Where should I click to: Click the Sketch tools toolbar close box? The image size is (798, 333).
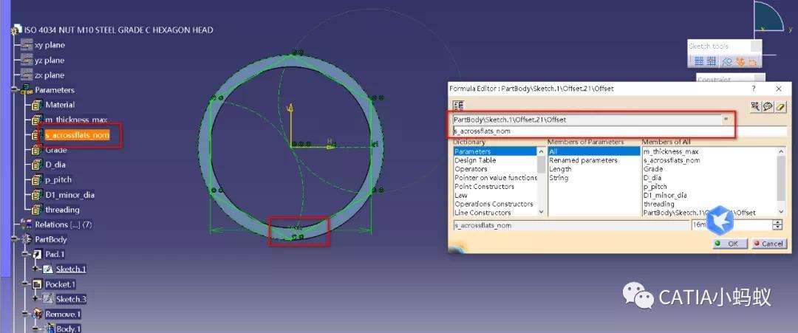pos(757,47)
